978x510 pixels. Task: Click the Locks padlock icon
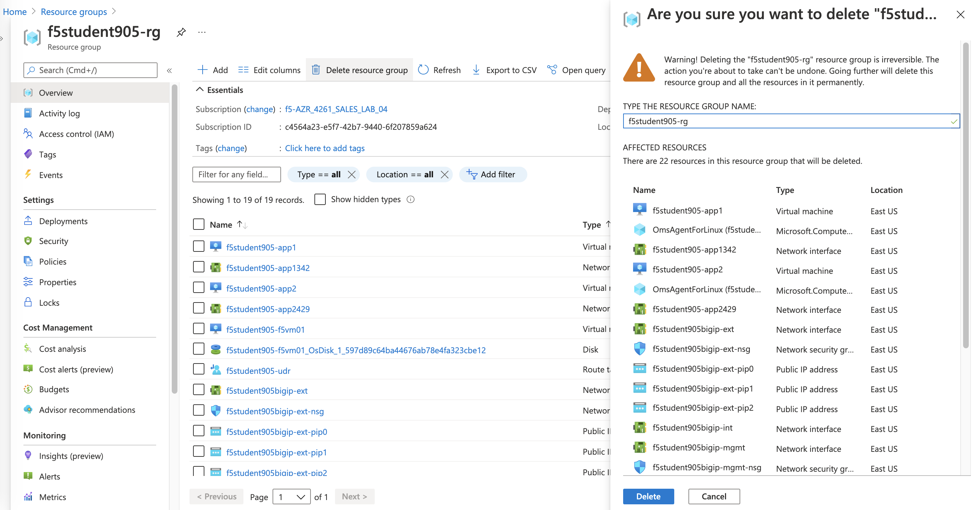coord(28,303)
